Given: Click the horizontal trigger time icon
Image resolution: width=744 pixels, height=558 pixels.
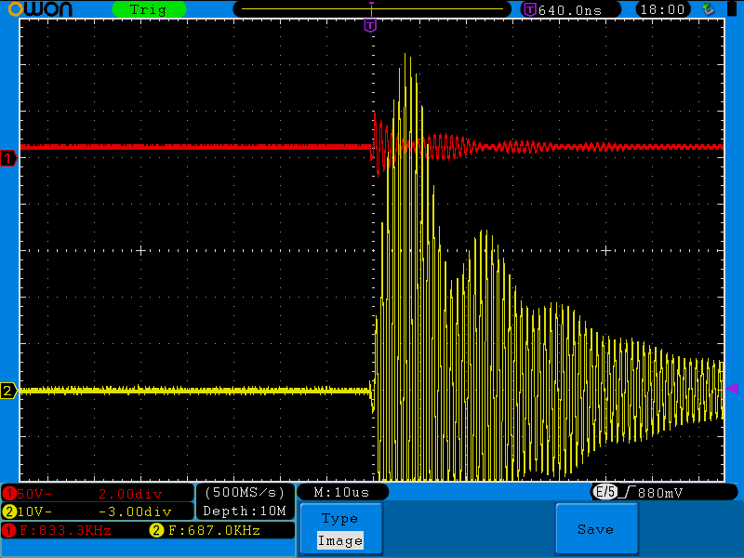Looking at the screenshot, I should [530, 9].
